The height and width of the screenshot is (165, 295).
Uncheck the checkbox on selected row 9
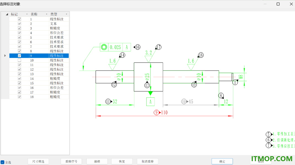19,56
